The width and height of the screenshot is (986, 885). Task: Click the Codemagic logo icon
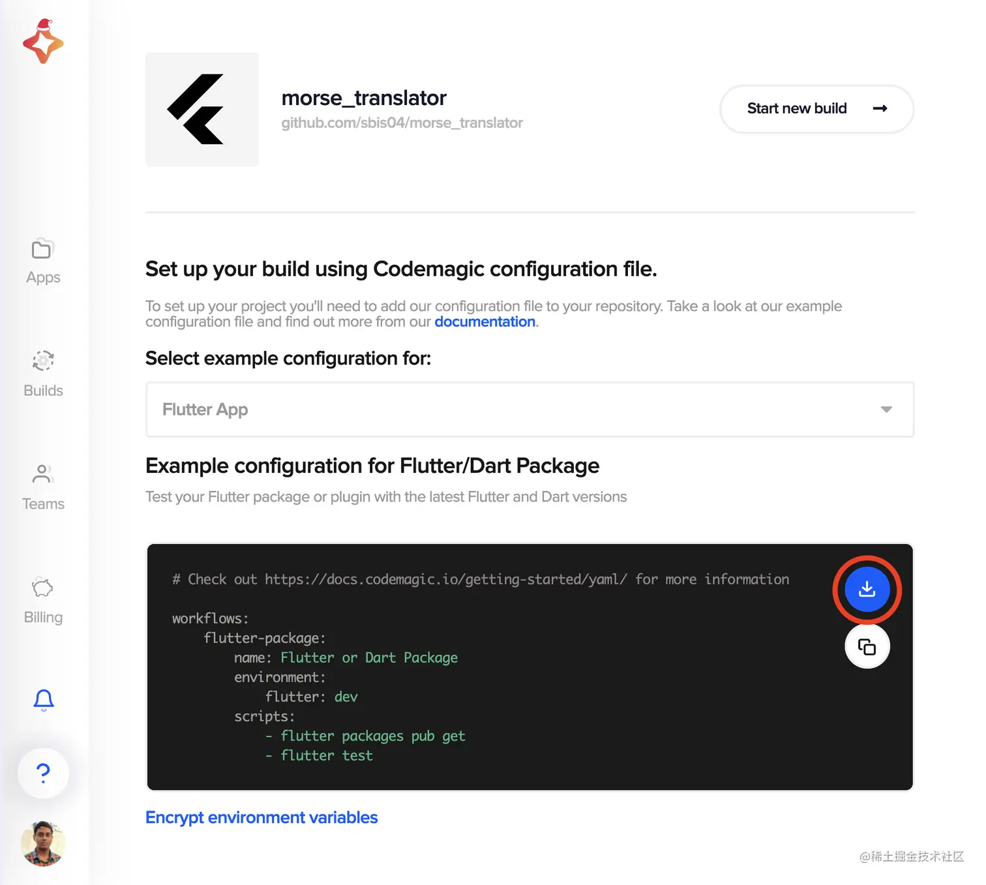43,43
